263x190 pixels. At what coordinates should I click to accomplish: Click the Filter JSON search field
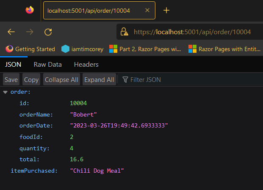[191, 80]
